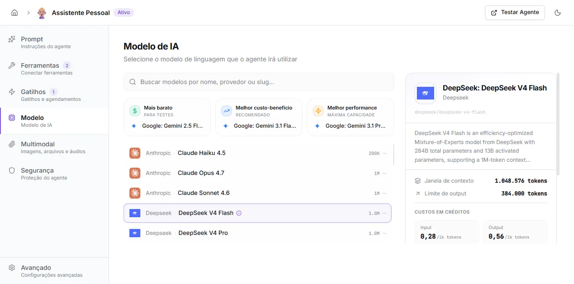574x284 pixels.
Task: Click the Ferramentas count badge 2
Action: (67, 65)
